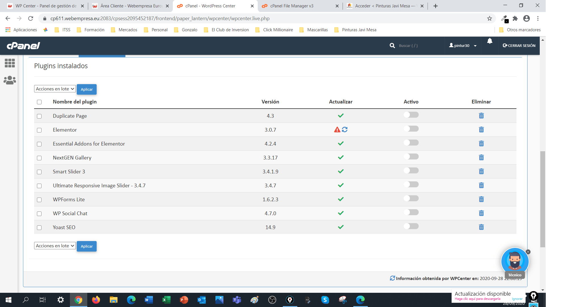This screenshot has width=573, height=307.
Task: Delete Smart Slider 3 using trash icon
Action: 481,171
